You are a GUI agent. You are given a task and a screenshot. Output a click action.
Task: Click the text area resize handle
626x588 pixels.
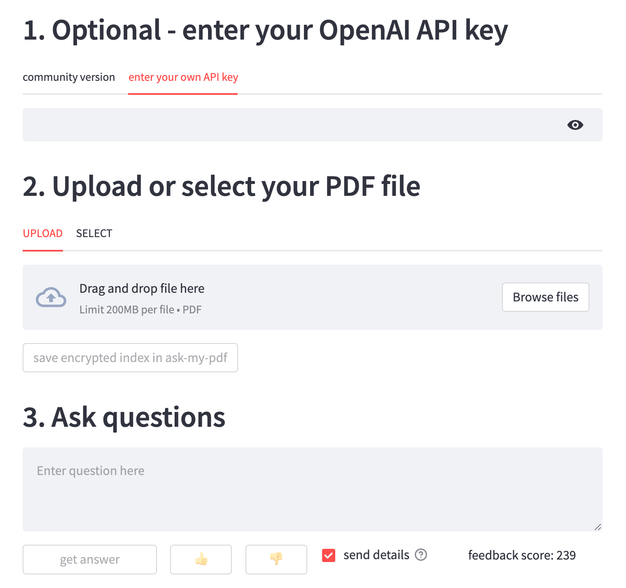[598, 527]
